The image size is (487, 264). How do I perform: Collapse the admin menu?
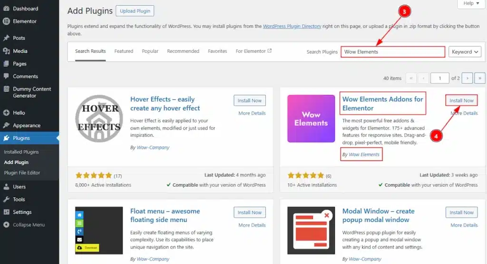click(x=29, y=225)
